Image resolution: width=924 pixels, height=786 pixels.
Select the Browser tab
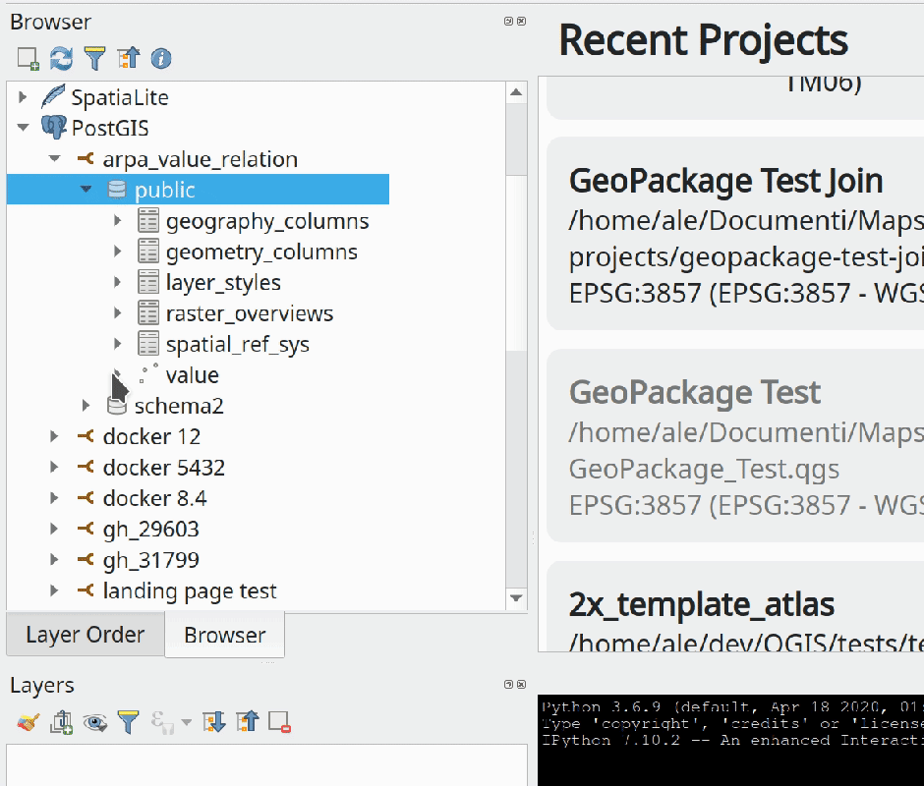(x=224, y=636)
